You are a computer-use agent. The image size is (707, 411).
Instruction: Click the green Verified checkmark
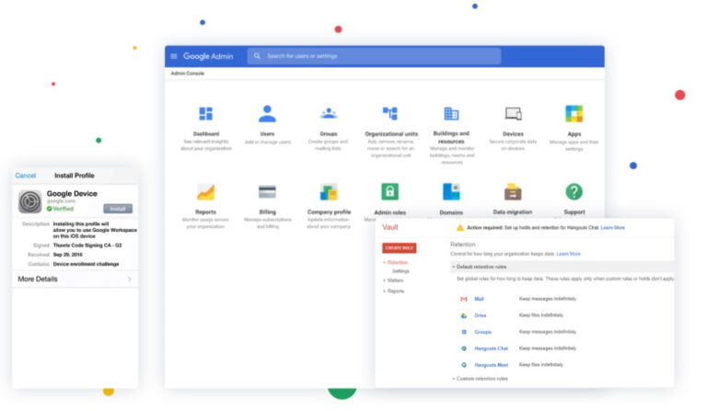(x=50, y=209)
